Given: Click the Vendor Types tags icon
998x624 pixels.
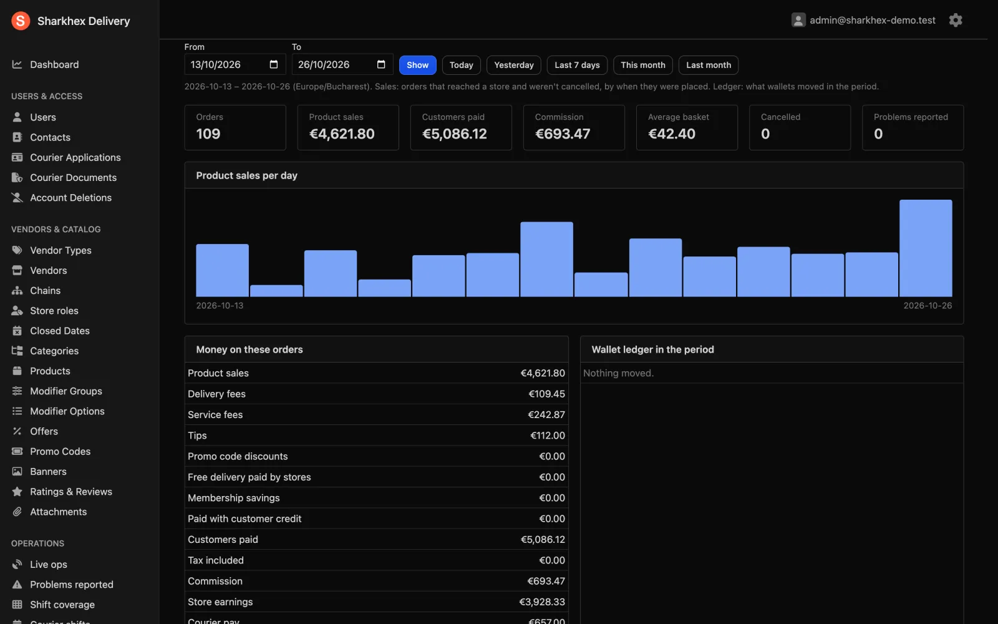Looking at the screenshot, I should (x=17, y=250).
